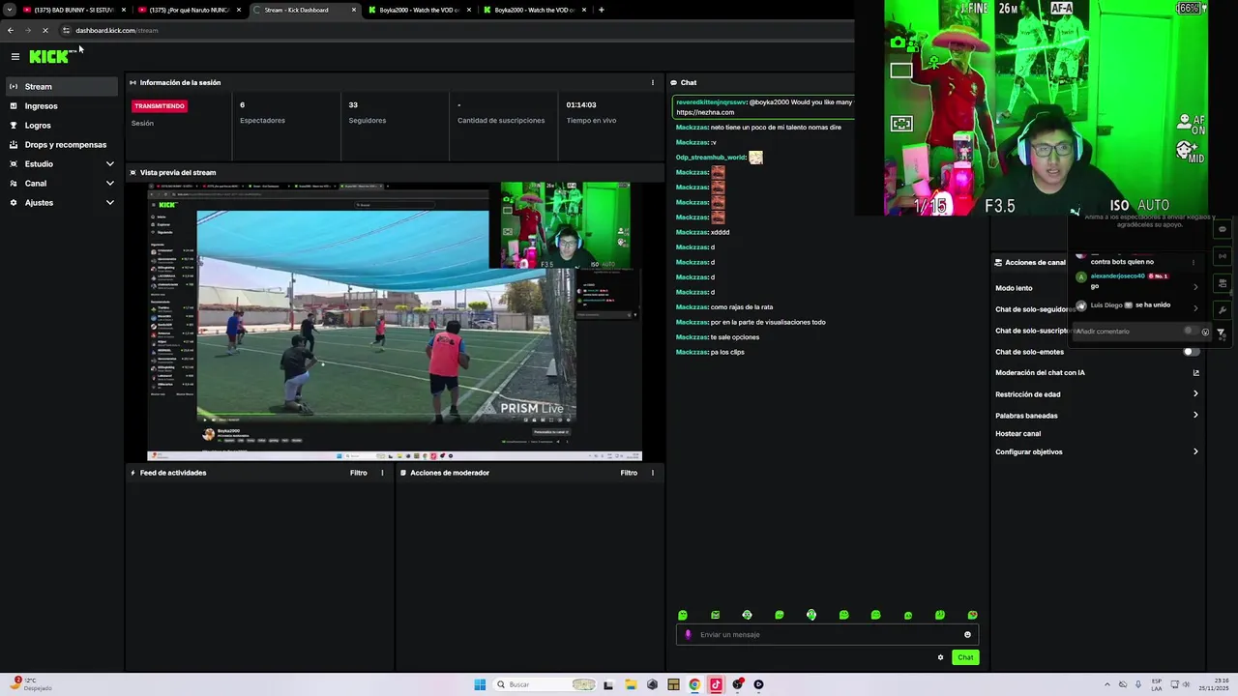Image resolution: width=1238 pixels, height=696 pixels.
Task: Open the Acciones de moderador three-dot menu
Action: pyautogui.click(x=653, y=473)
